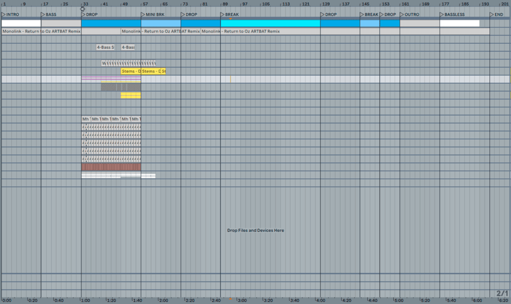
Task: Click the loop brace handle near bar 33
Action: [83, 8]
